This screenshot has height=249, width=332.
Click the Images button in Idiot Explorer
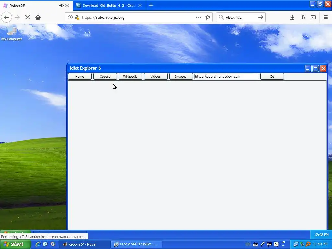[181, 77]
